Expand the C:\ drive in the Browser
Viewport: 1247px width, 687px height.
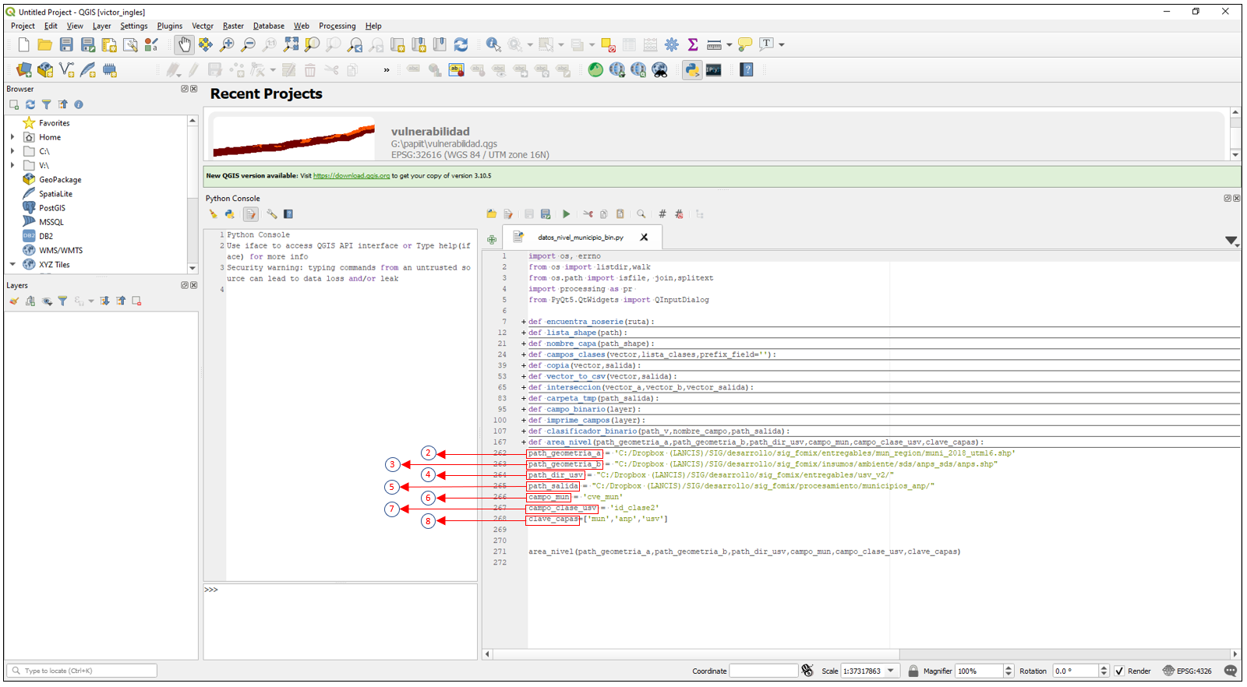click(x=12, y=151)
